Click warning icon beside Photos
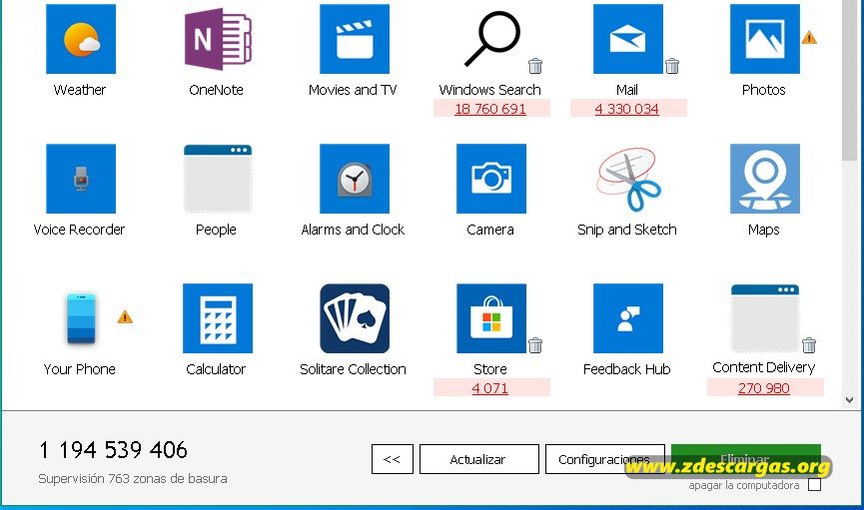This screenshot has height=510, width=864. (x=809, y=37)
